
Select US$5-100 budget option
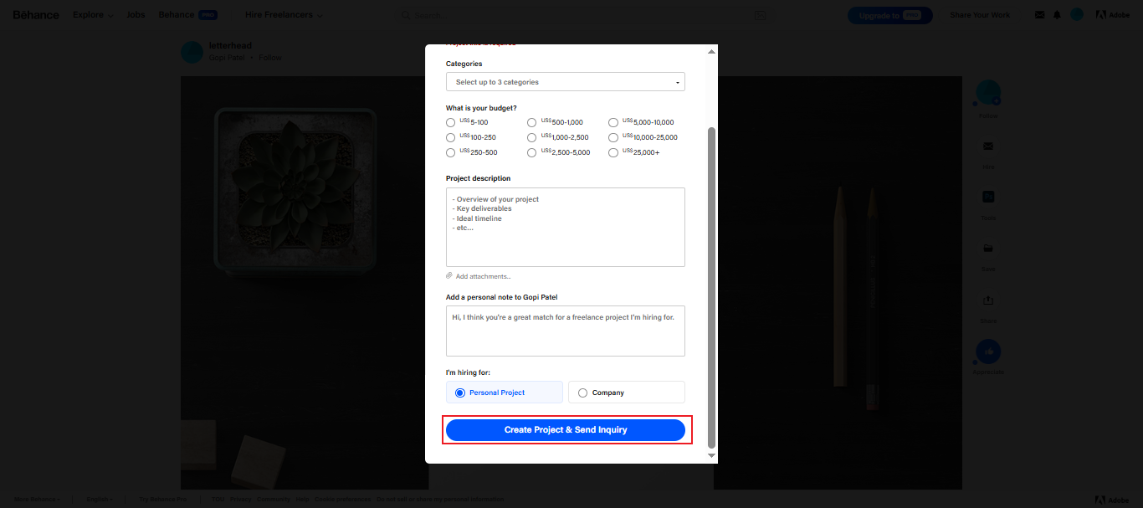[x=451, y=123]
